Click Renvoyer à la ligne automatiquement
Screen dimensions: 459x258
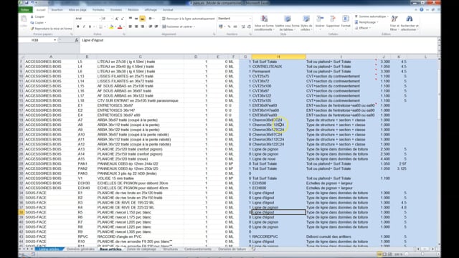(189, 19)
